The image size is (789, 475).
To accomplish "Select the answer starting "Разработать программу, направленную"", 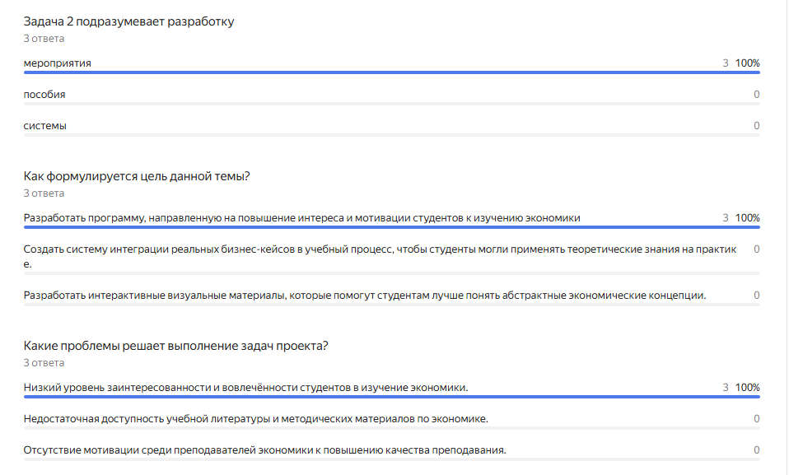I will (x=301, y=218).
